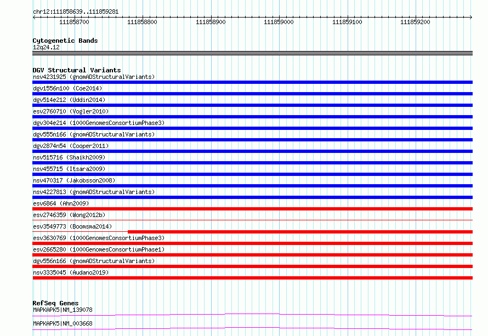Select MAPKAPK5|NM_003668 gene label
This screenshot has height=336, width=488.
(63, 323)
